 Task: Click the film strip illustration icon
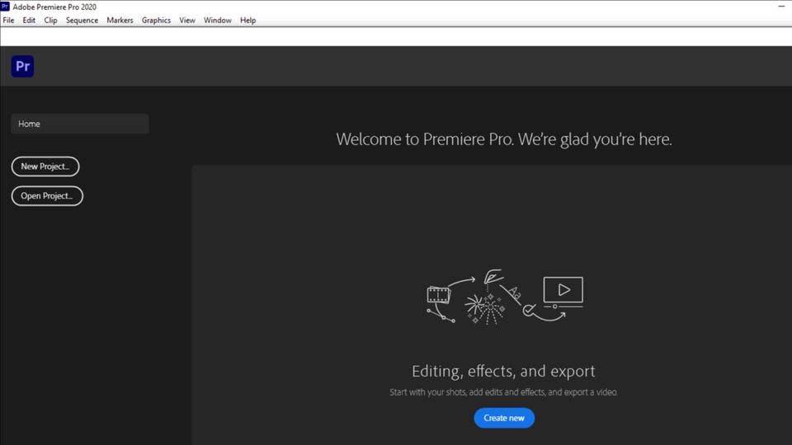pos(438,294)
